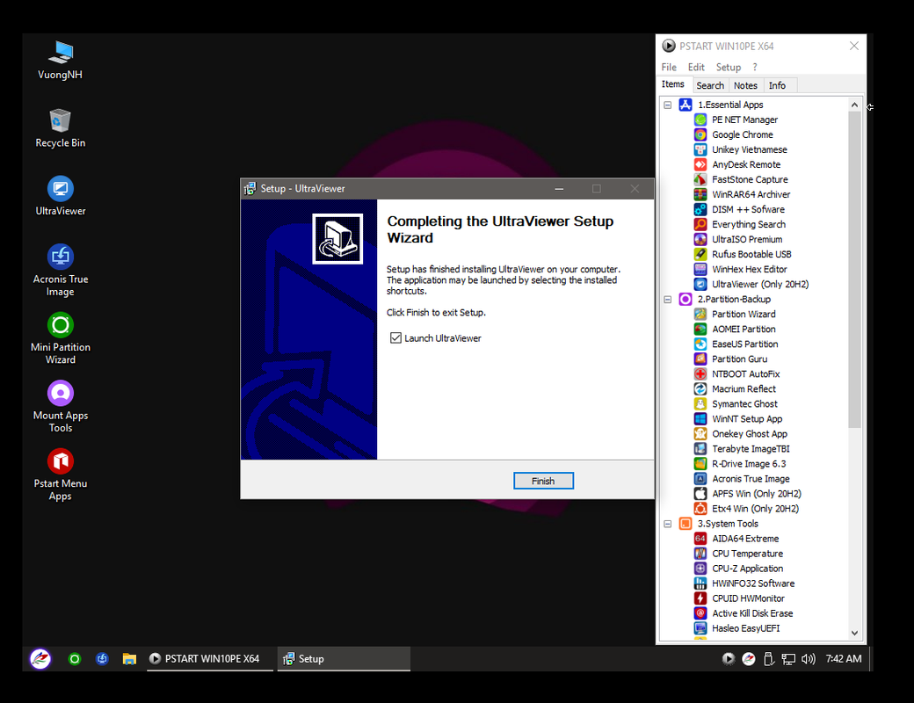Screen dimensions: 914x703
Task: Collapse the 3.System Tools tree group
Action: [x=668, y=524]
